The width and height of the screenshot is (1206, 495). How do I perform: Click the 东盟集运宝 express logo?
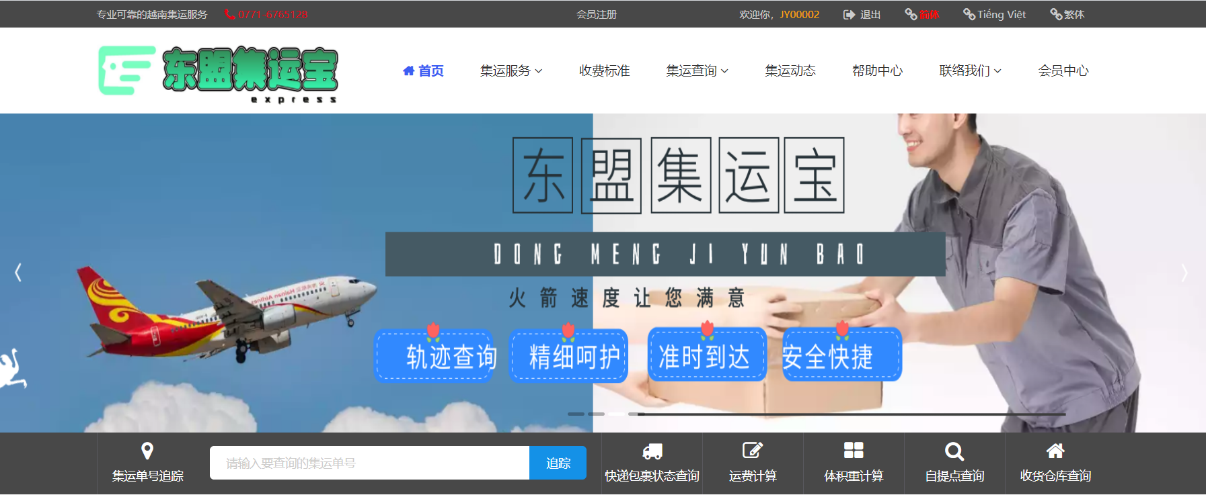click(x=218, y=73)
